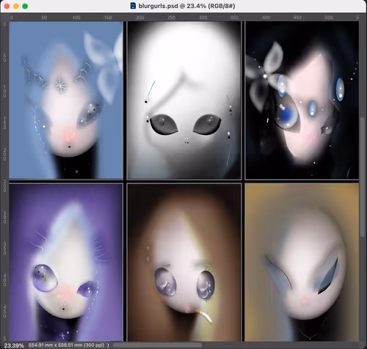Click the document size status readout
This screenshot has width=367, height=349.
pos(67,345)
